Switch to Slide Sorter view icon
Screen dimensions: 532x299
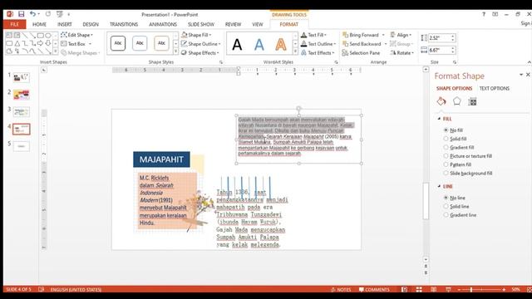click(419, 290)
